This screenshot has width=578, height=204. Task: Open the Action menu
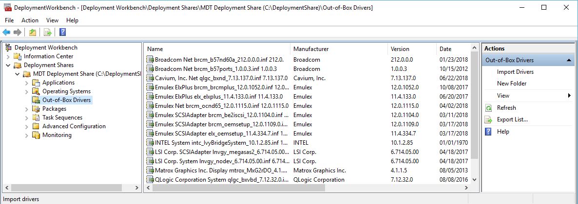pos(30,20)
